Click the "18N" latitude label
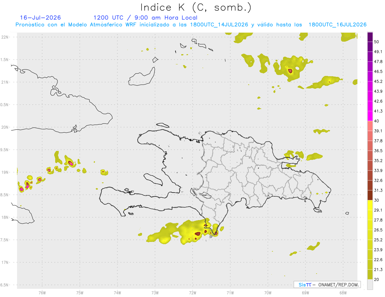 click(5, 217)
